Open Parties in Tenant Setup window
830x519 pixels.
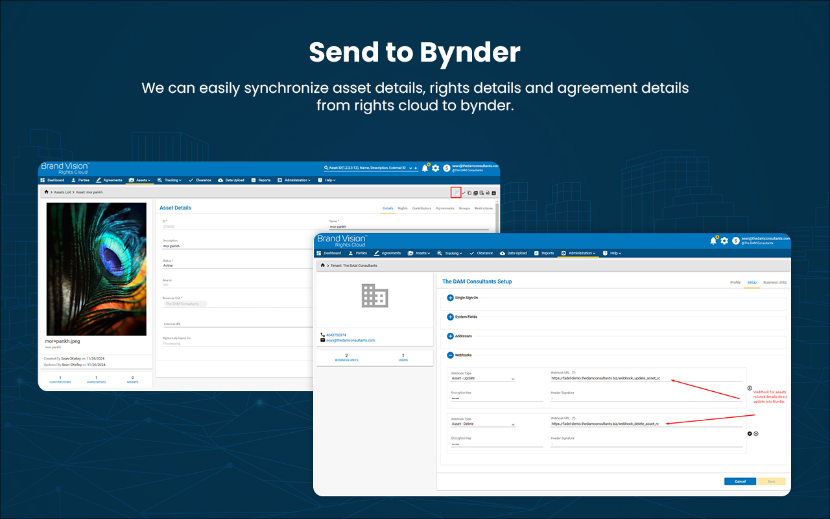(357, 253)
